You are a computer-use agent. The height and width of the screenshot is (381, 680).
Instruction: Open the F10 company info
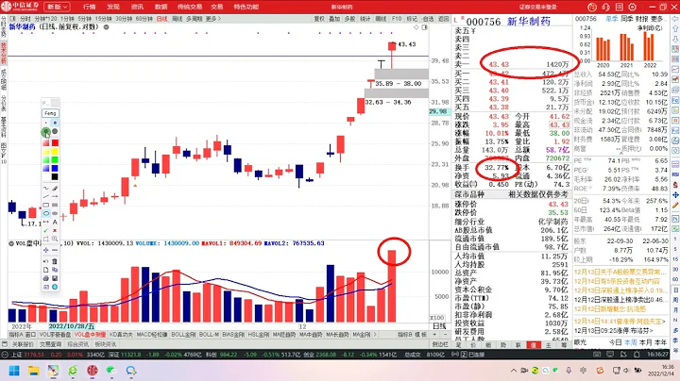point(397,19)
